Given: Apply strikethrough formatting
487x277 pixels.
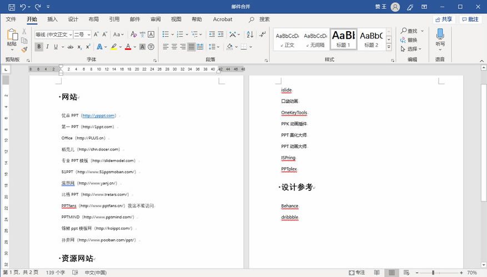Looking at the screenshot, I should 71,47.
